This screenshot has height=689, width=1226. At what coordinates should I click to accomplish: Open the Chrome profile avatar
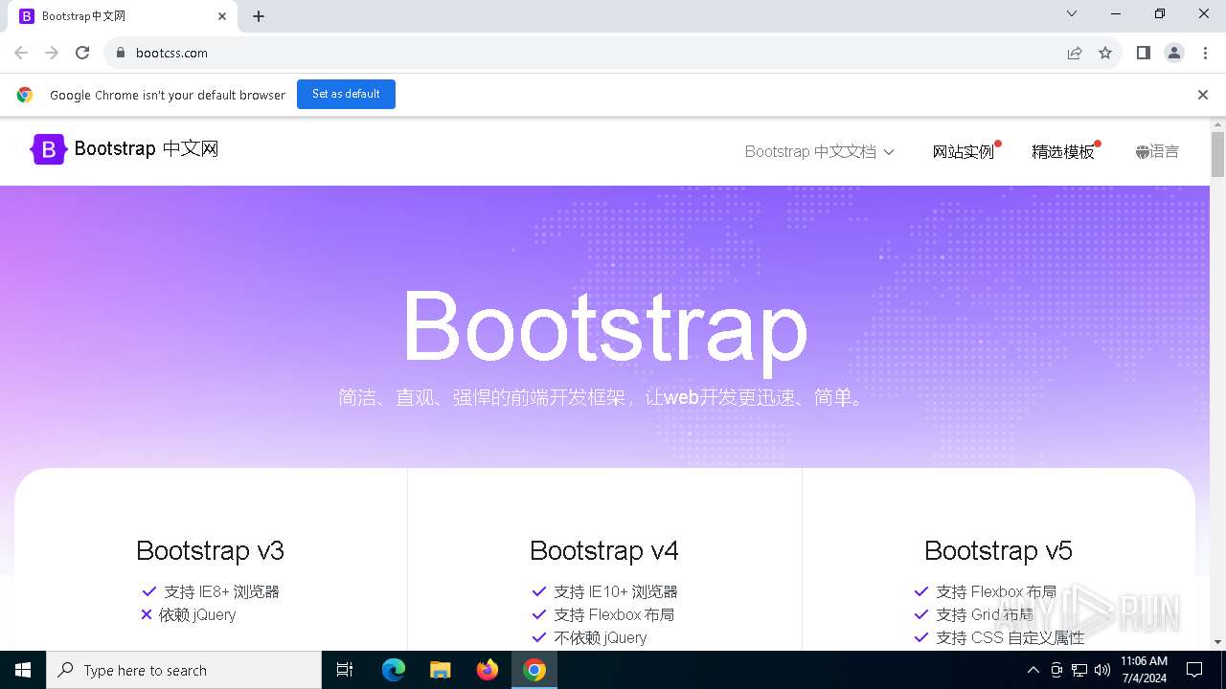pos(1174,53)
